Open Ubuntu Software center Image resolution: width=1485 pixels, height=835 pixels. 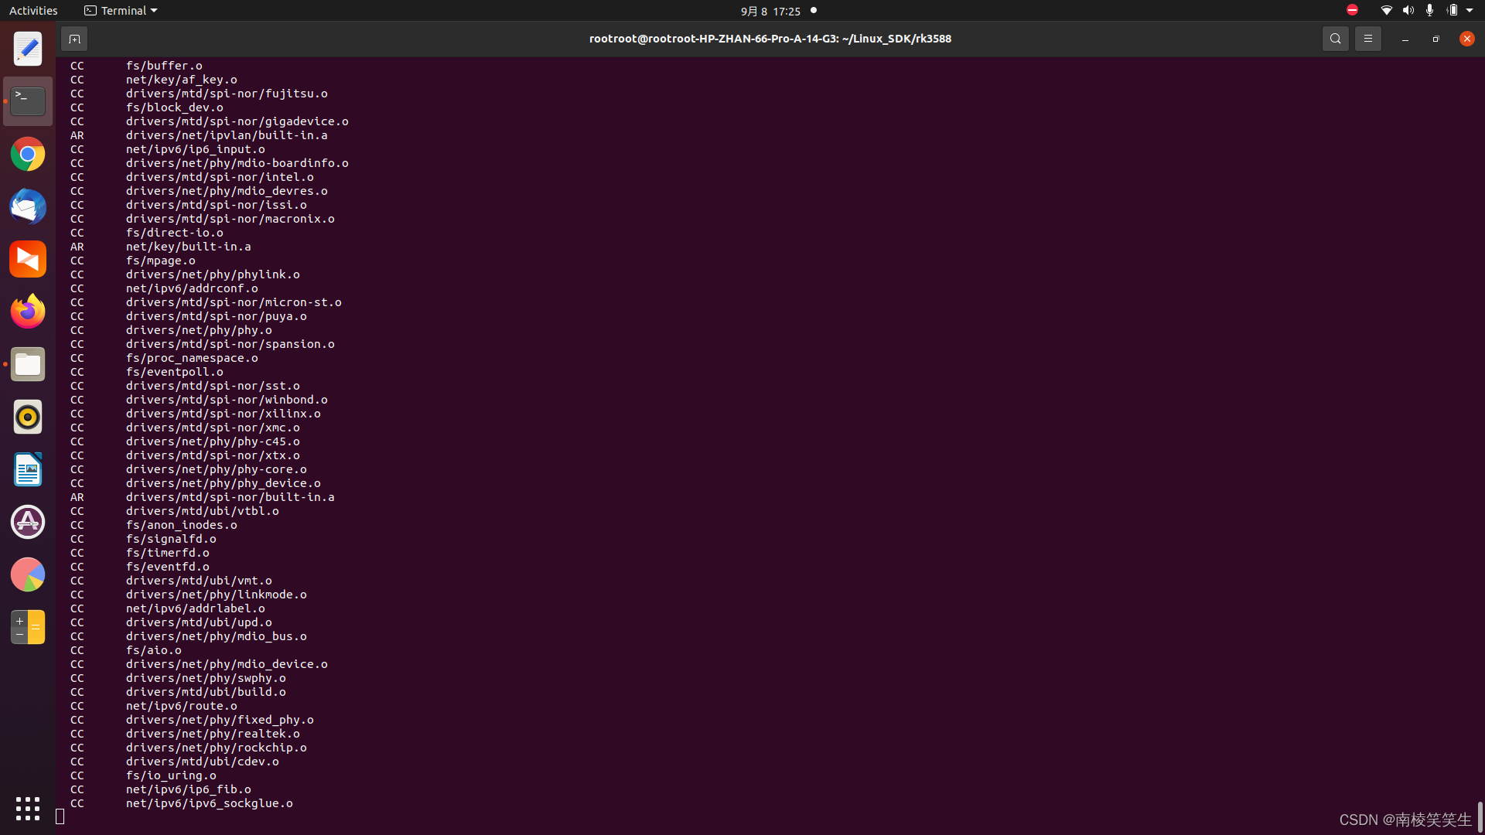pos(27,522)
